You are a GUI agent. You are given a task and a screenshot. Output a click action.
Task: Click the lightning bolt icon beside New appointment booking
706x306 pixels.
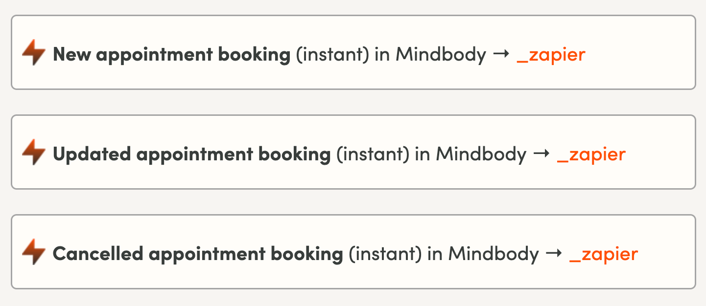click(x=34, y=53)
